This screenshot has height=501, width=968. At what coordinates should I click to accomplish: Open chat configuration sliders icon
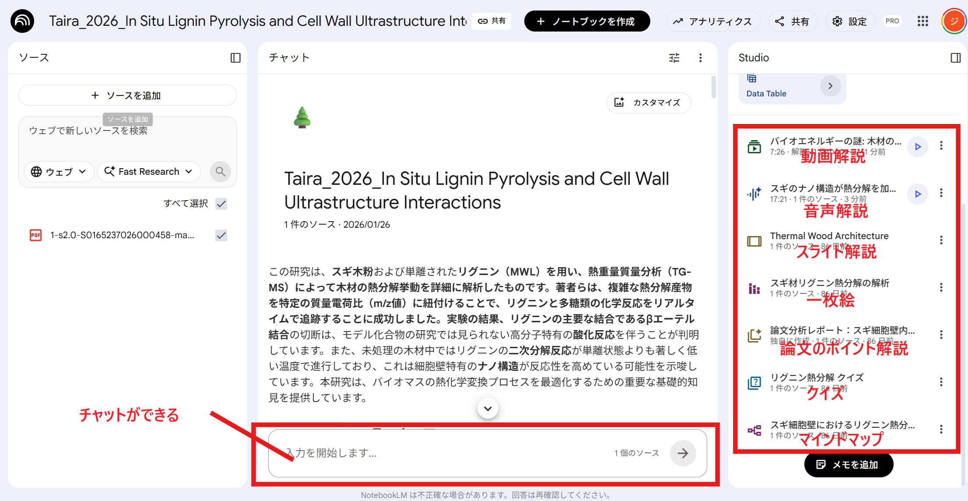(x=674, y=58)
